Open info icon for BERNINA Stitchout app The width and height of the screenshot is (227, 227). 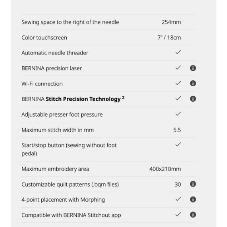193,215
